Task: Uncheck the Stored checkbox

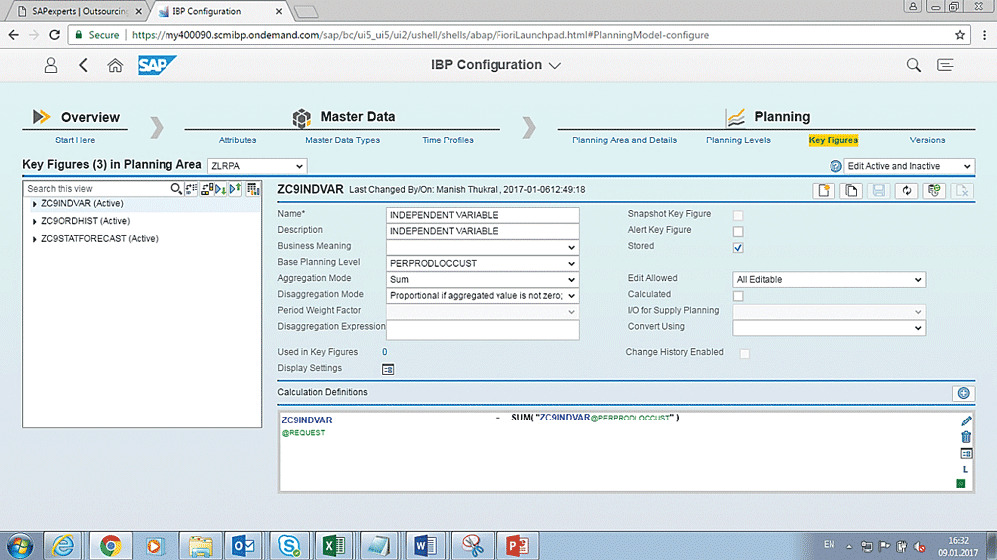Action: coord(738,248)
